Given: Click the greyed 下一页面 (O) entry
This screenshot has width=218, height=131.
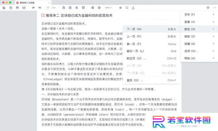Looking at the screenshot, I should point(152,73).
